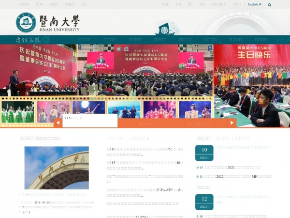Screen dimensions: 290x218
Task: Select leftmost item in teal navigation bar
Action: click(x=85, y=40)
